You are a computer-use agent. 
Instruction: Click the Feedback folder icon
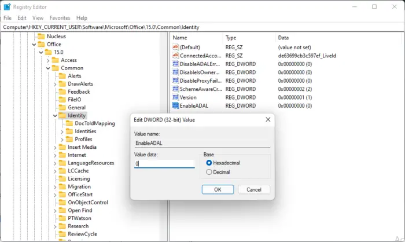click(x=62, y=92)
